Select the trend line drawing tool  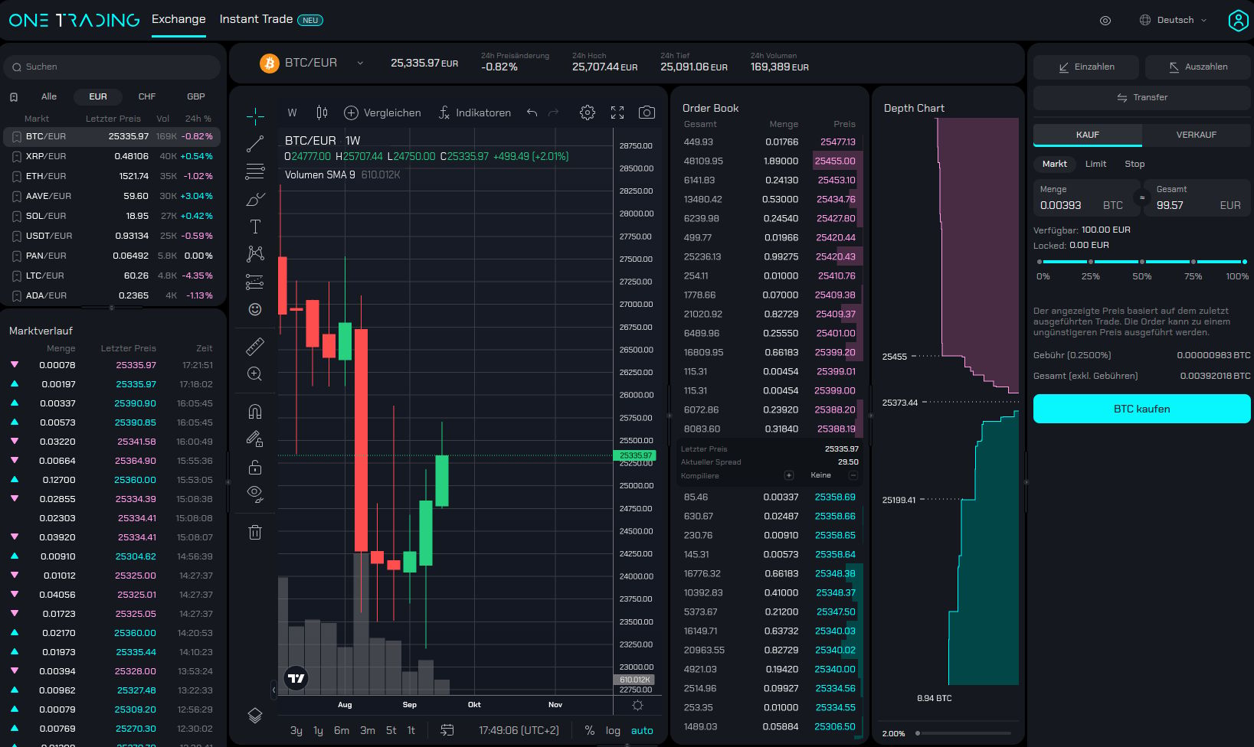[255, 144]
